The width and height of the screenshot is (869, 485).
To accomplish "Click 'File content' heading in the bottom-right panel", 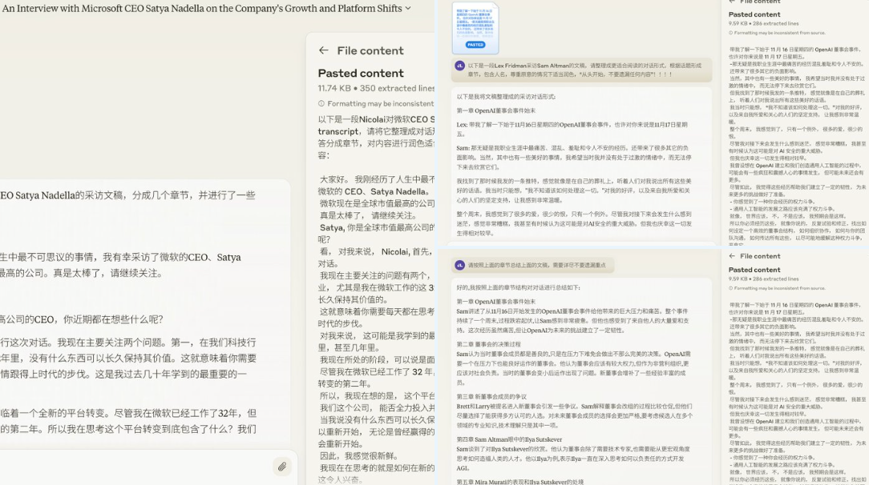I will point(760,256).
